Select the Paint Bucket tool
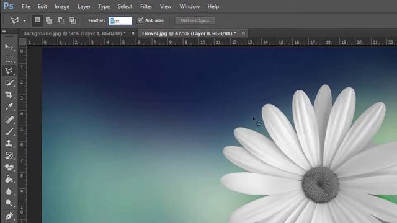The width and height of the screenshot is (397, 223). pyautogui.click(x=9, y=179)
